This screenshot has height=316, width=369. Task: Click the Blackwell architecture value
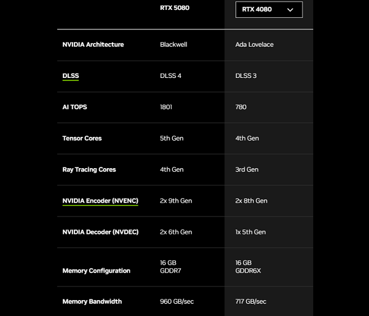[x=173, y=44]
